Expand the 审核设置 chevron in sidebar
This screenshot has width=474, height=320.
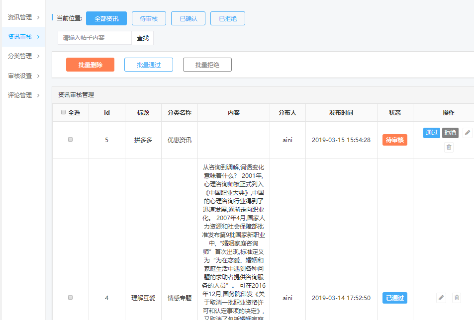click(38, 76)
